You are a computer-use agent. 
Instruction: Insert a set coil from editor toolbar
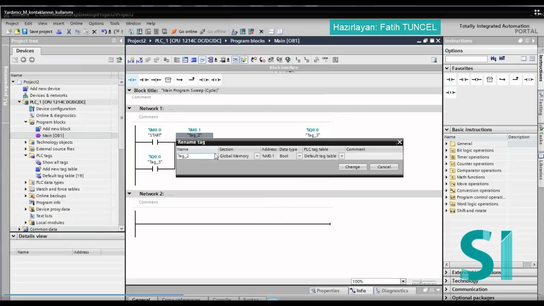204,79
